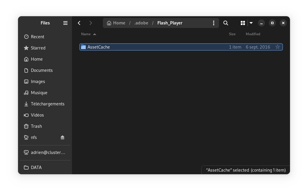Minimize the Files window
The height and width of the screenshot is (194, 308).
pos(261,23)
